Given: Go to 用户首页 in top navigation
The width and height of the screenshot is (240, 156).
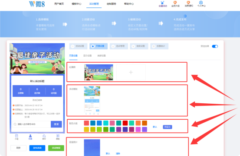Looking at the screenshot, I should click(59, 4).
